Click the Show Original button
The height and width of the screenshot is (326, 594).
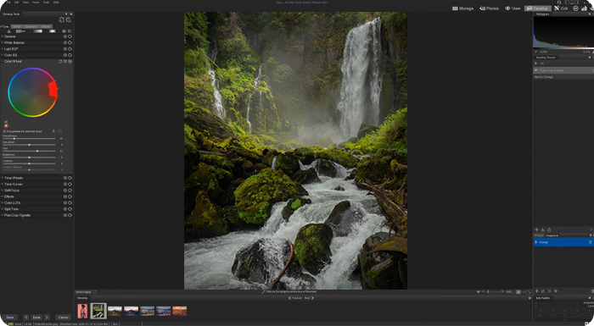(84, 292)
